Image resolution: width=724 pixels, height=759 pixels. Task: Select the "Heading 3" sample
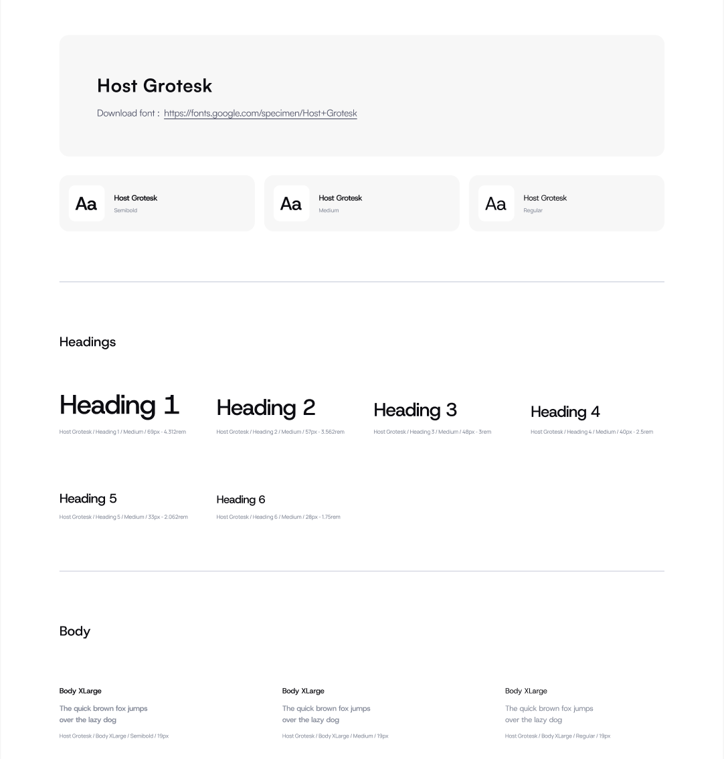point(416,410)
